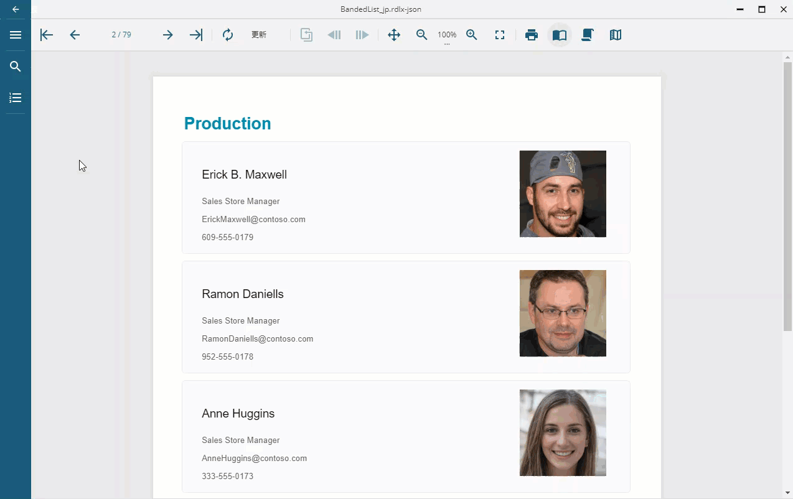Enable the pan/move tool
Screen dimensions: 793x499
point(394,35)
